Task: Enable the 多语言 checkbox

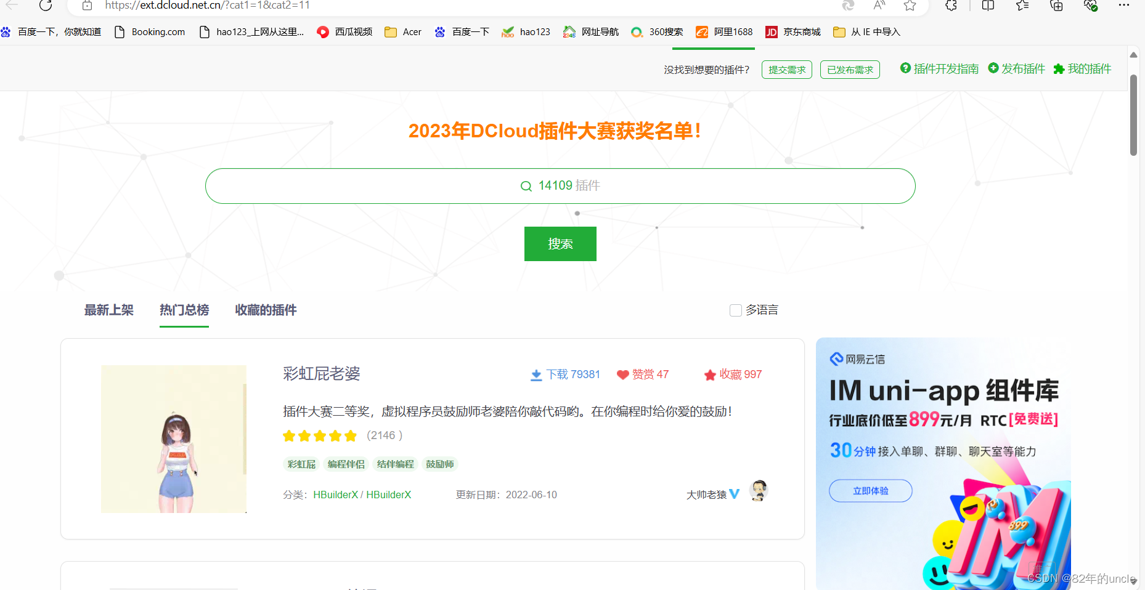Action: (736, 310)
